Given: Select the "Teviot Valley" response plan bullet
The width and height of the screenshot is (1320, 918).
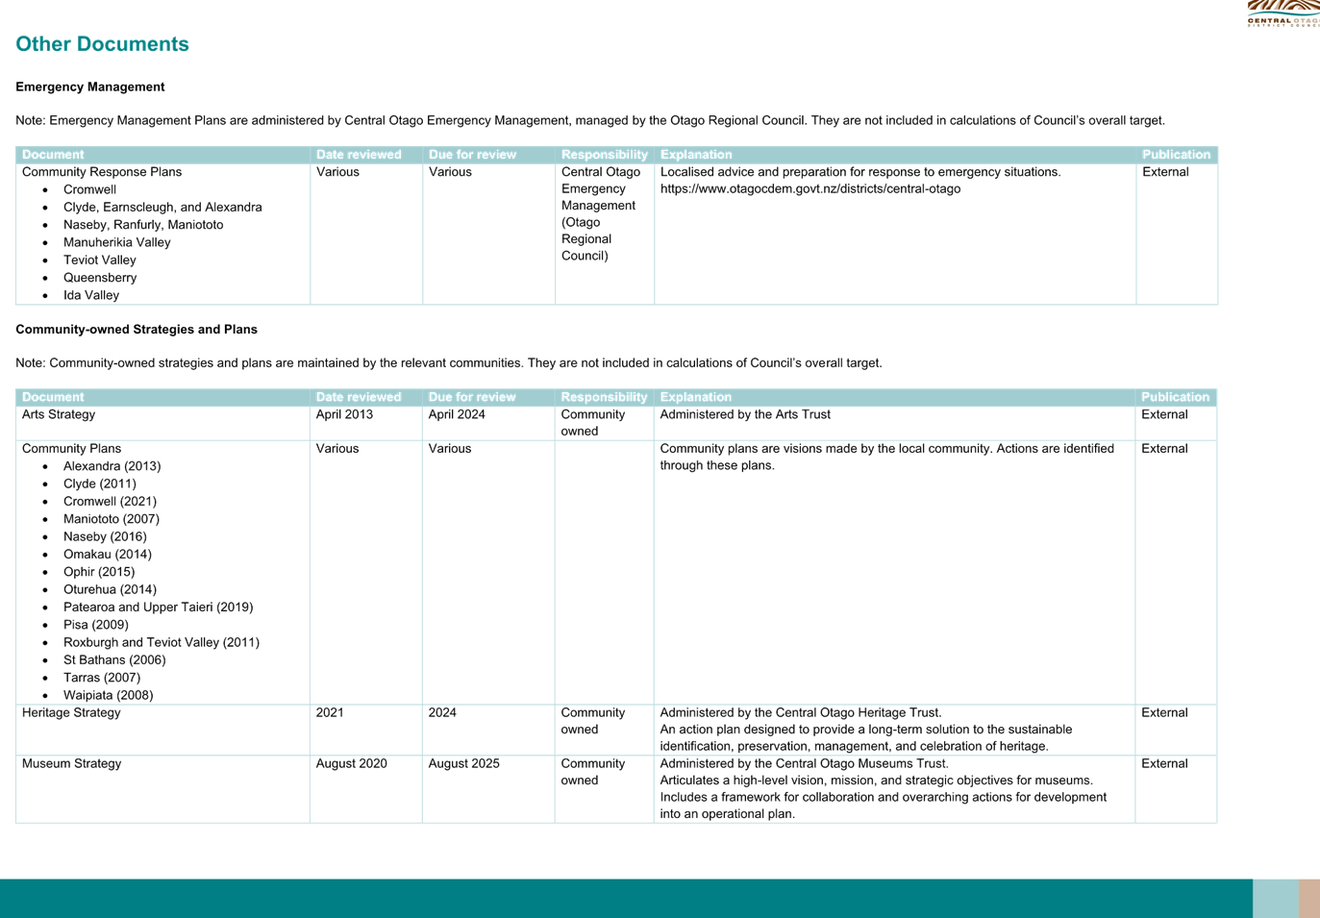Looking at the screenshot, I should [100, 260].
